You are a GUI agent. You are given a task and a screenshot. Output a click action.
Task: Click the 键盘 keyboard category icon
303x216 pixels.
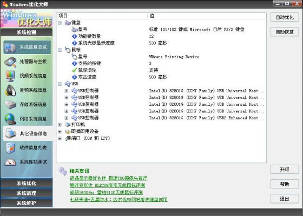coord(68,23)
